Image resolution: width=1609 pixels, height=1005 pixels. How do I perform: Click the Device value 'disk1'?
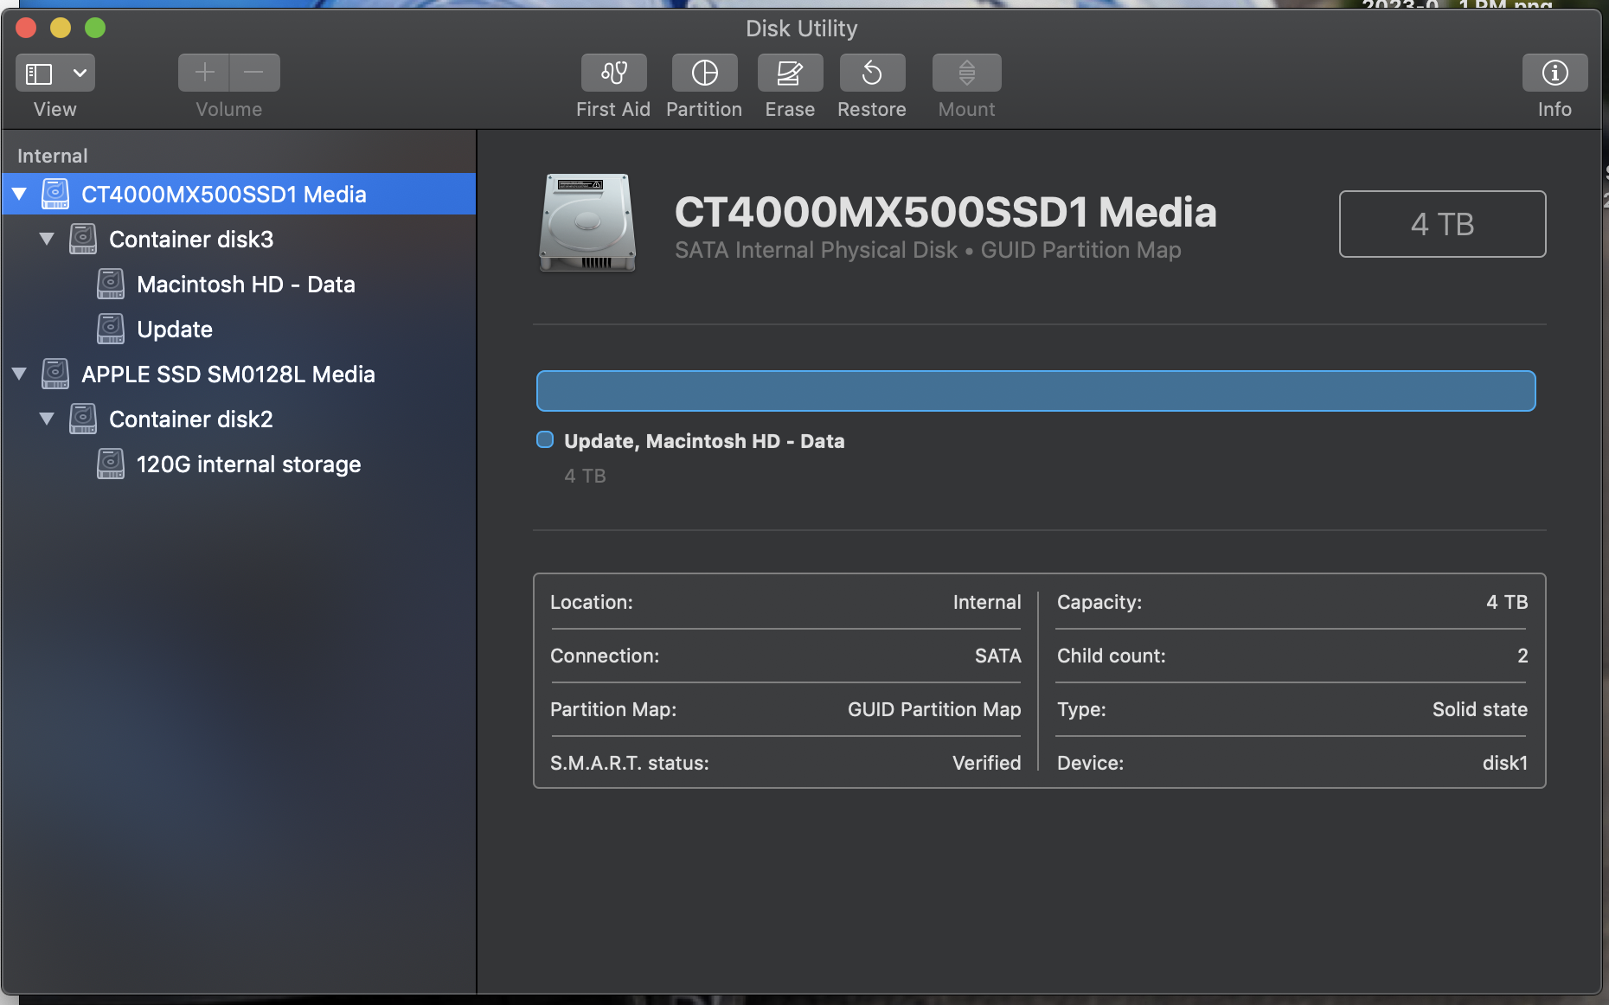click(x=1505, y=763)
